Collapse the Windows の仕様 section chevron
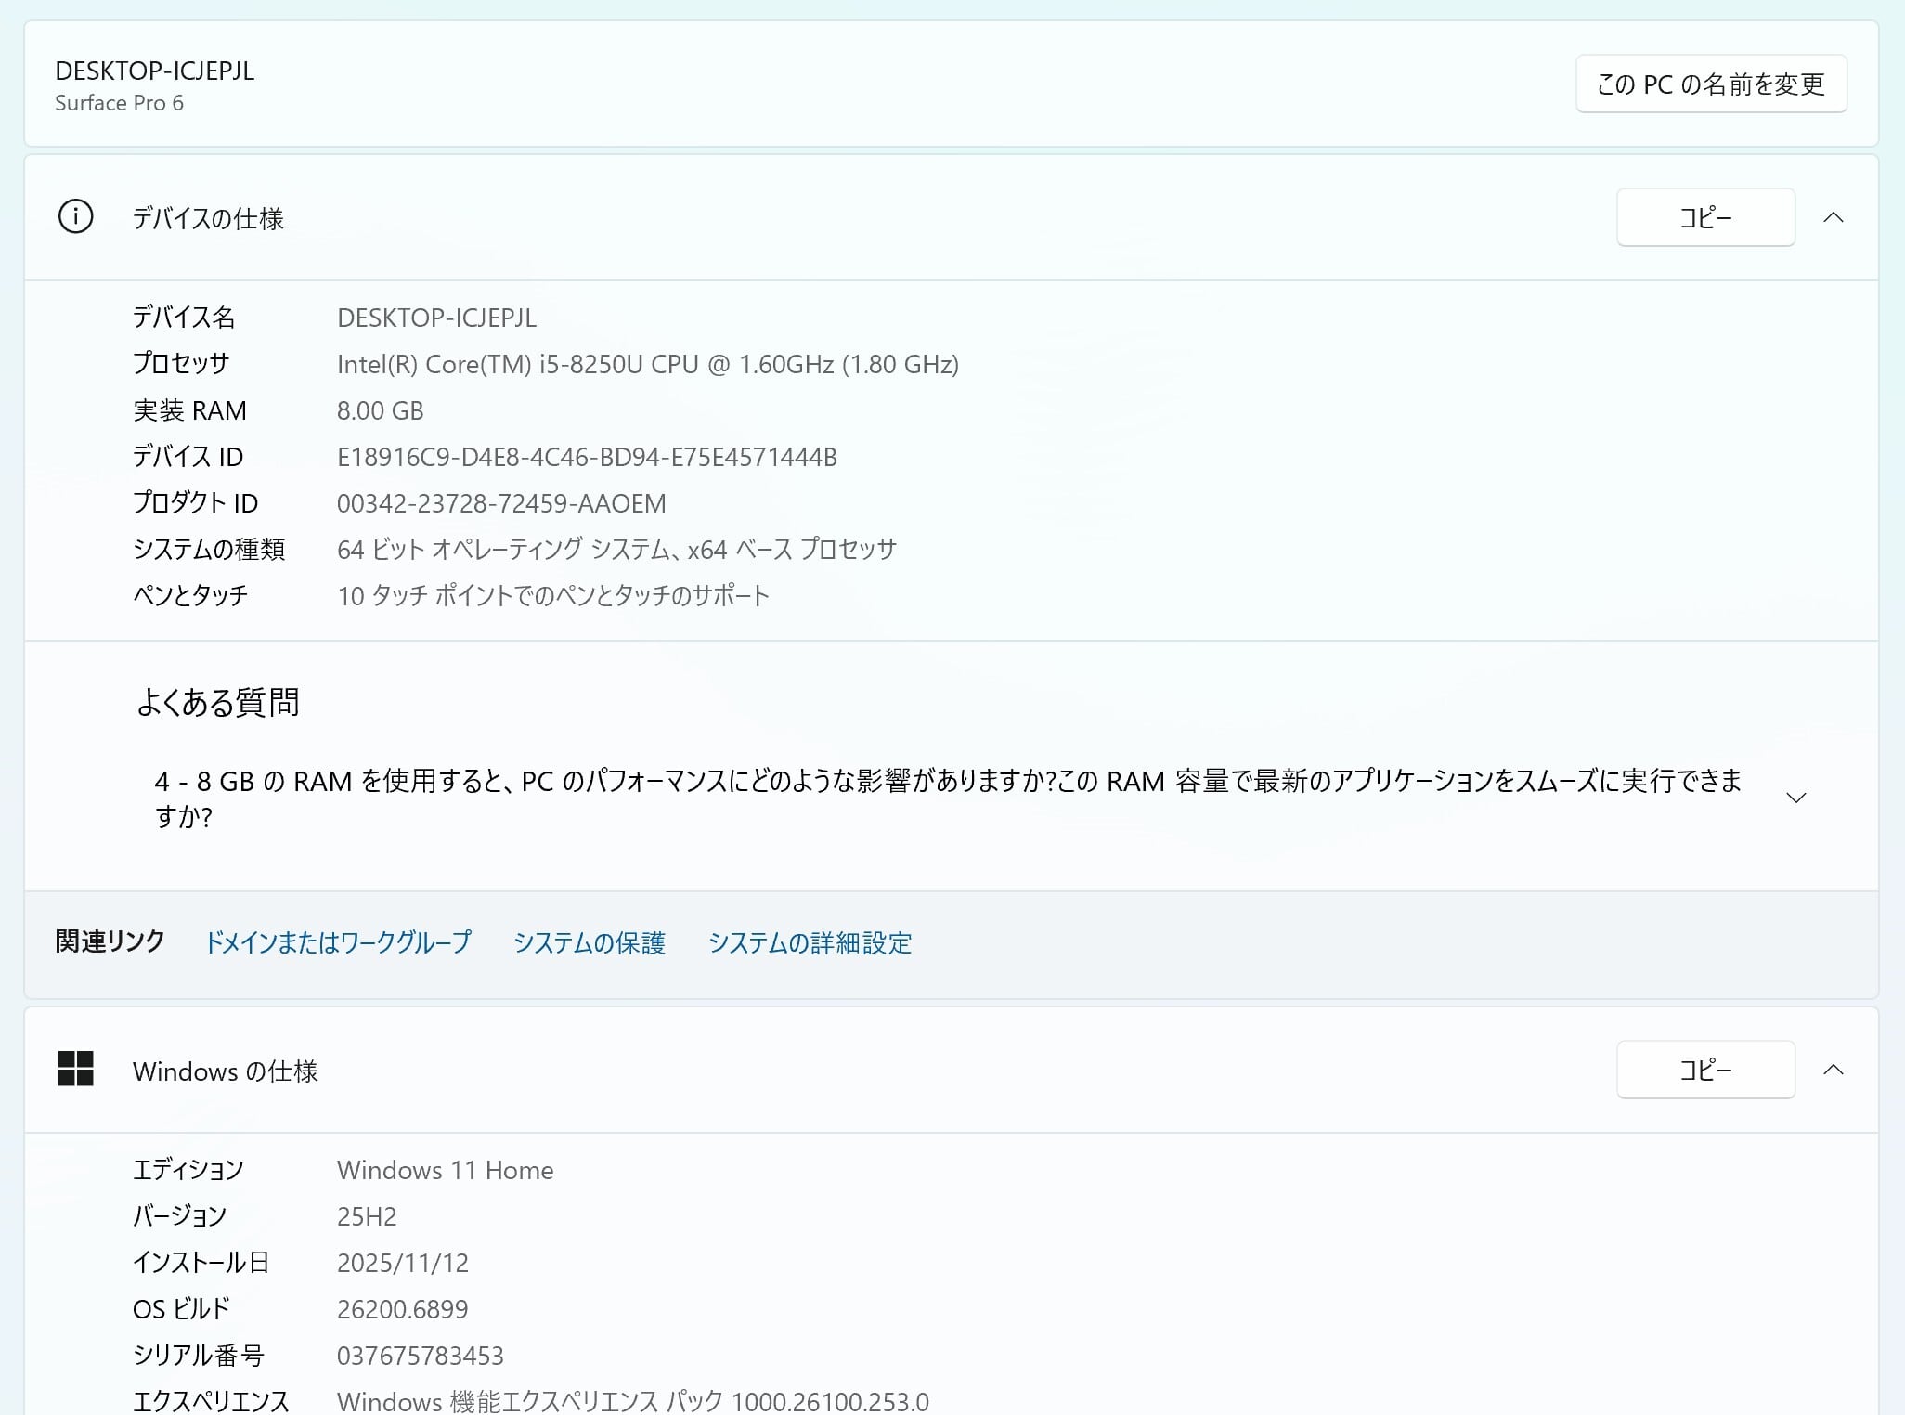1905x1415 pixels. (x=1833, y=1070)
